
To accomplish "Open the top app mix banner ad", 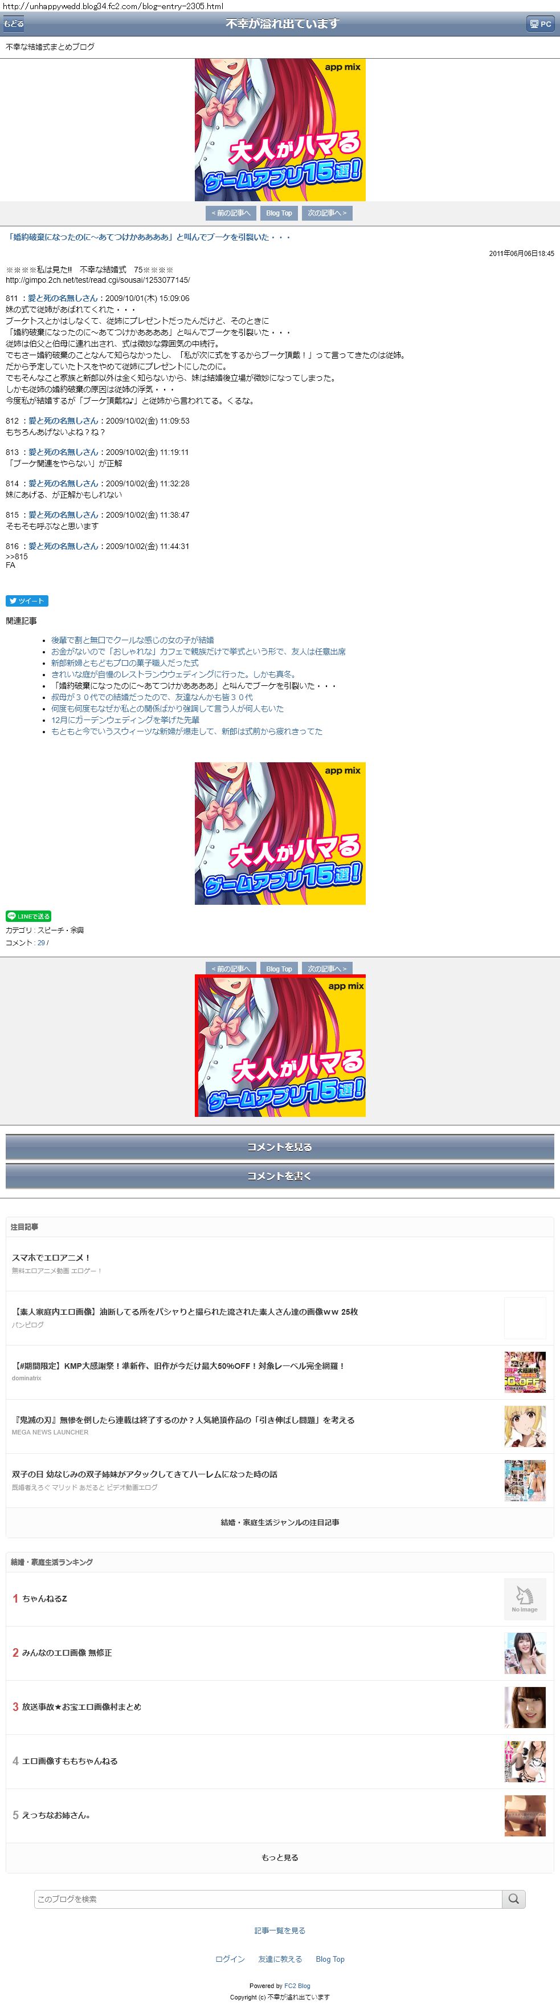I will pyautogui.click(x=280, y=129).
